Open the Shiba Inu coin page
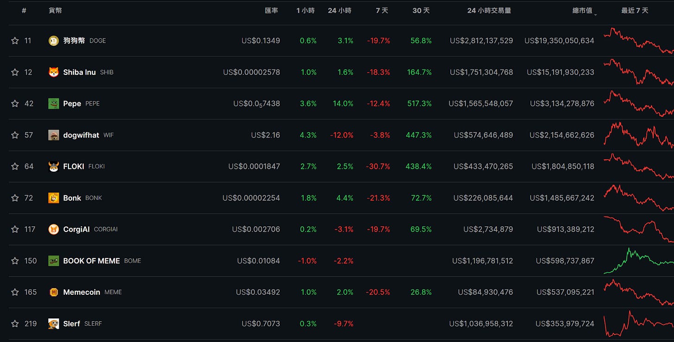The height and width of the screenshot is (342, 674). tap(80, 72)
